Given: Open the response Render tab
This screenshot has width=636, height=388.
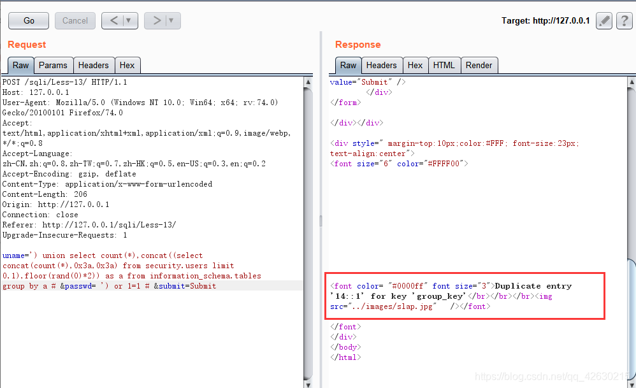Looking at the screenshot, I should pos(479,65).
